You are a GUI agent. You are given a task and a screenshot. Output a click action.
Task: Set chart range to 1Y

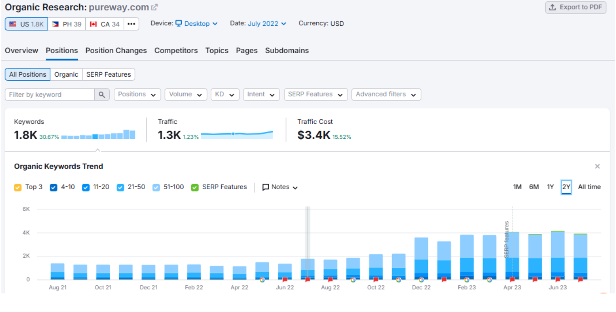[x=550, y=187]
